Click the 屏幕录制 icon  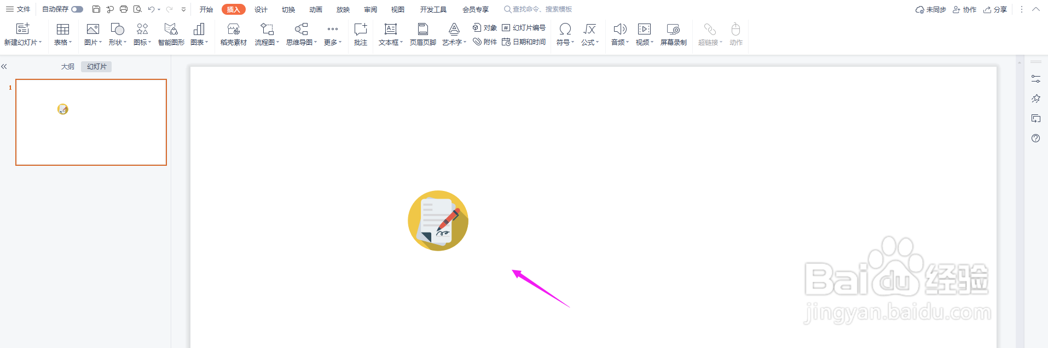(x=674, y=29)
